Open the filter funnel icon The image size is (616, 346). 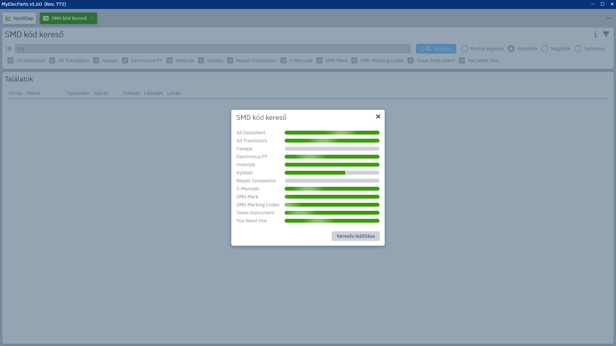click(x=606, y=34)
